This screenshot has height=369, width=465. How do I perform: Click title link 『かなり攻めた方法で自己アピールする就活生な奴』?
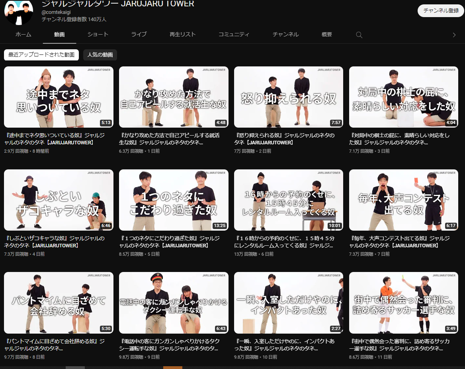tap(169, 139)
